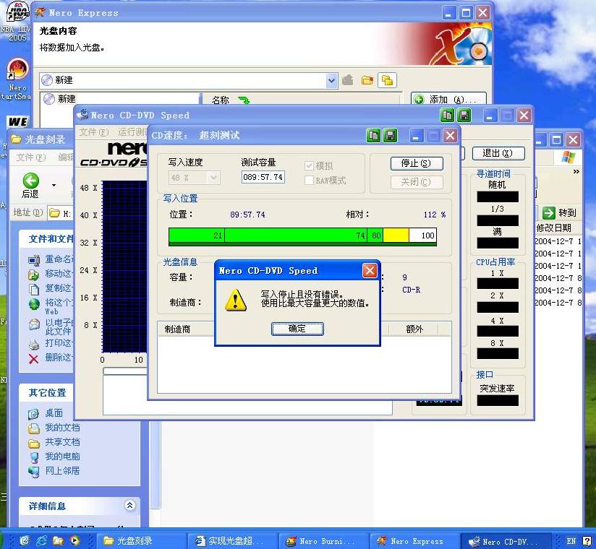Click publish to Web icon in sidebar

pos(34,303)
